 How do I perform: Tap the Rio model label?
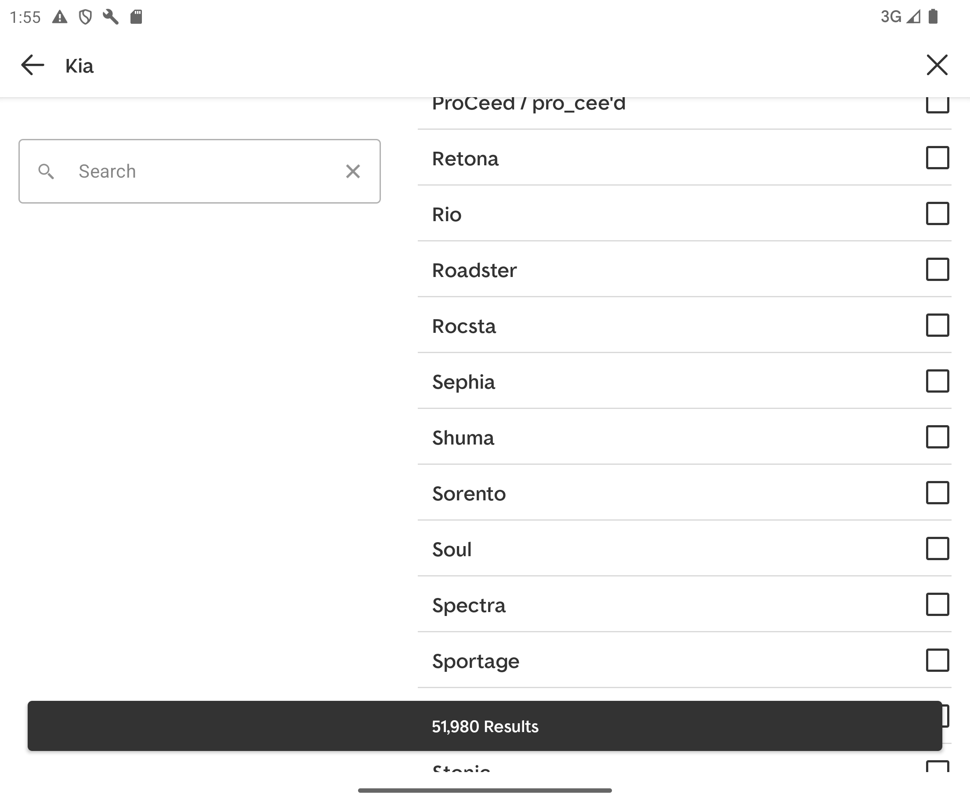[x=447, y=215]
